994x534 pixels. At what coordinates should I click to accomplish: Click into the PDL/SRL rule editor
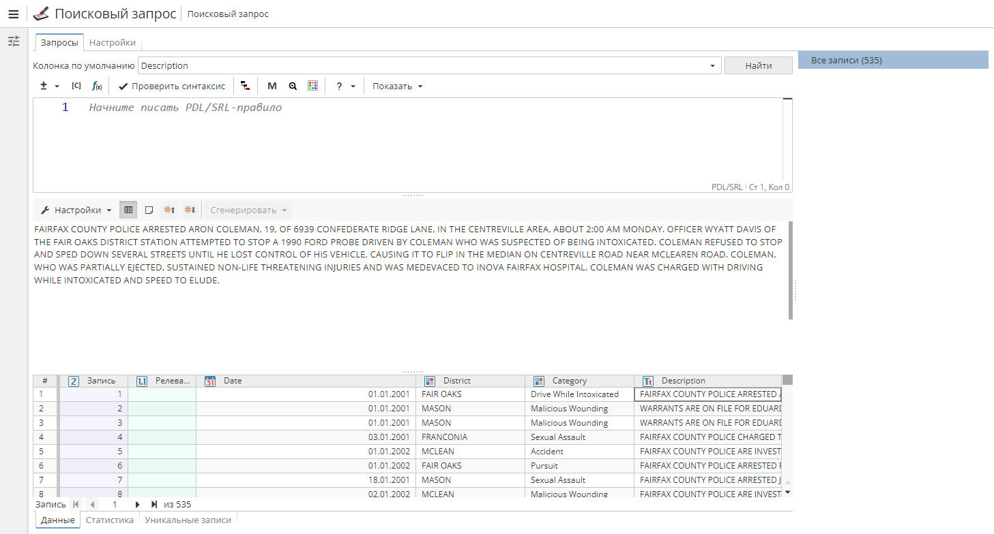(x=413, y=144)
